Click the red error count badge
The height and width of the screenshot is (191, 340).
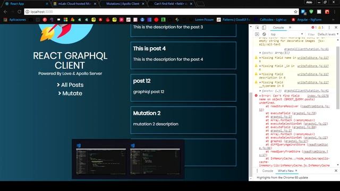pos(314,28)
